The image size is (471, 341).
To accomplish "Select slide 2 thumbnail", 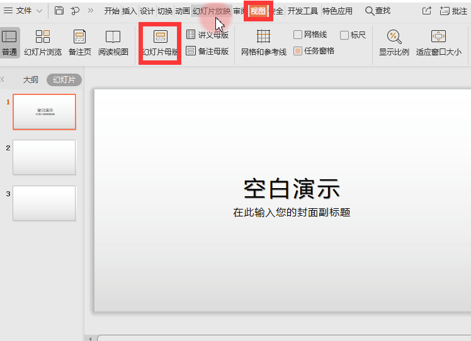I will pyautogui.click(x=44, y=157).
